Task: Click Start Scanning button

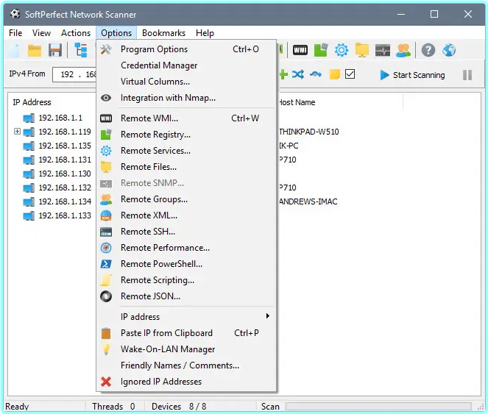Action: tap(412, 75)
